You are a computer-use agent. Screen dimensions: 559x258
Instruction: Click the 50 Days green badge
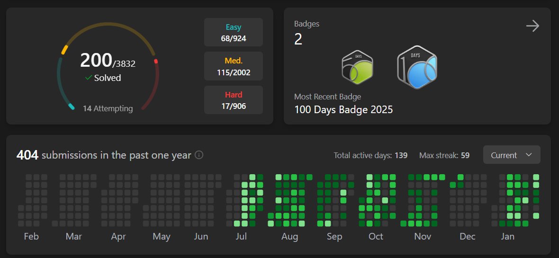coord(357,67)
